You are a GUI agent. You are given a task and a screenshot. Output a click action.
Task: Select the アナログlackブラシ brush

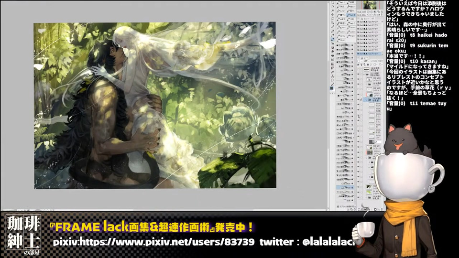click(x=345, y=192)
